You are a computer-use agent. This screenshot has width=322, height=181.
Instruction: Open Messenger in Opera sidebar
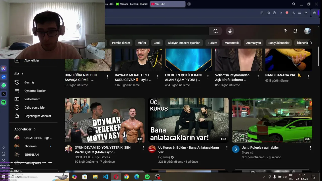[x=4, y=77]
